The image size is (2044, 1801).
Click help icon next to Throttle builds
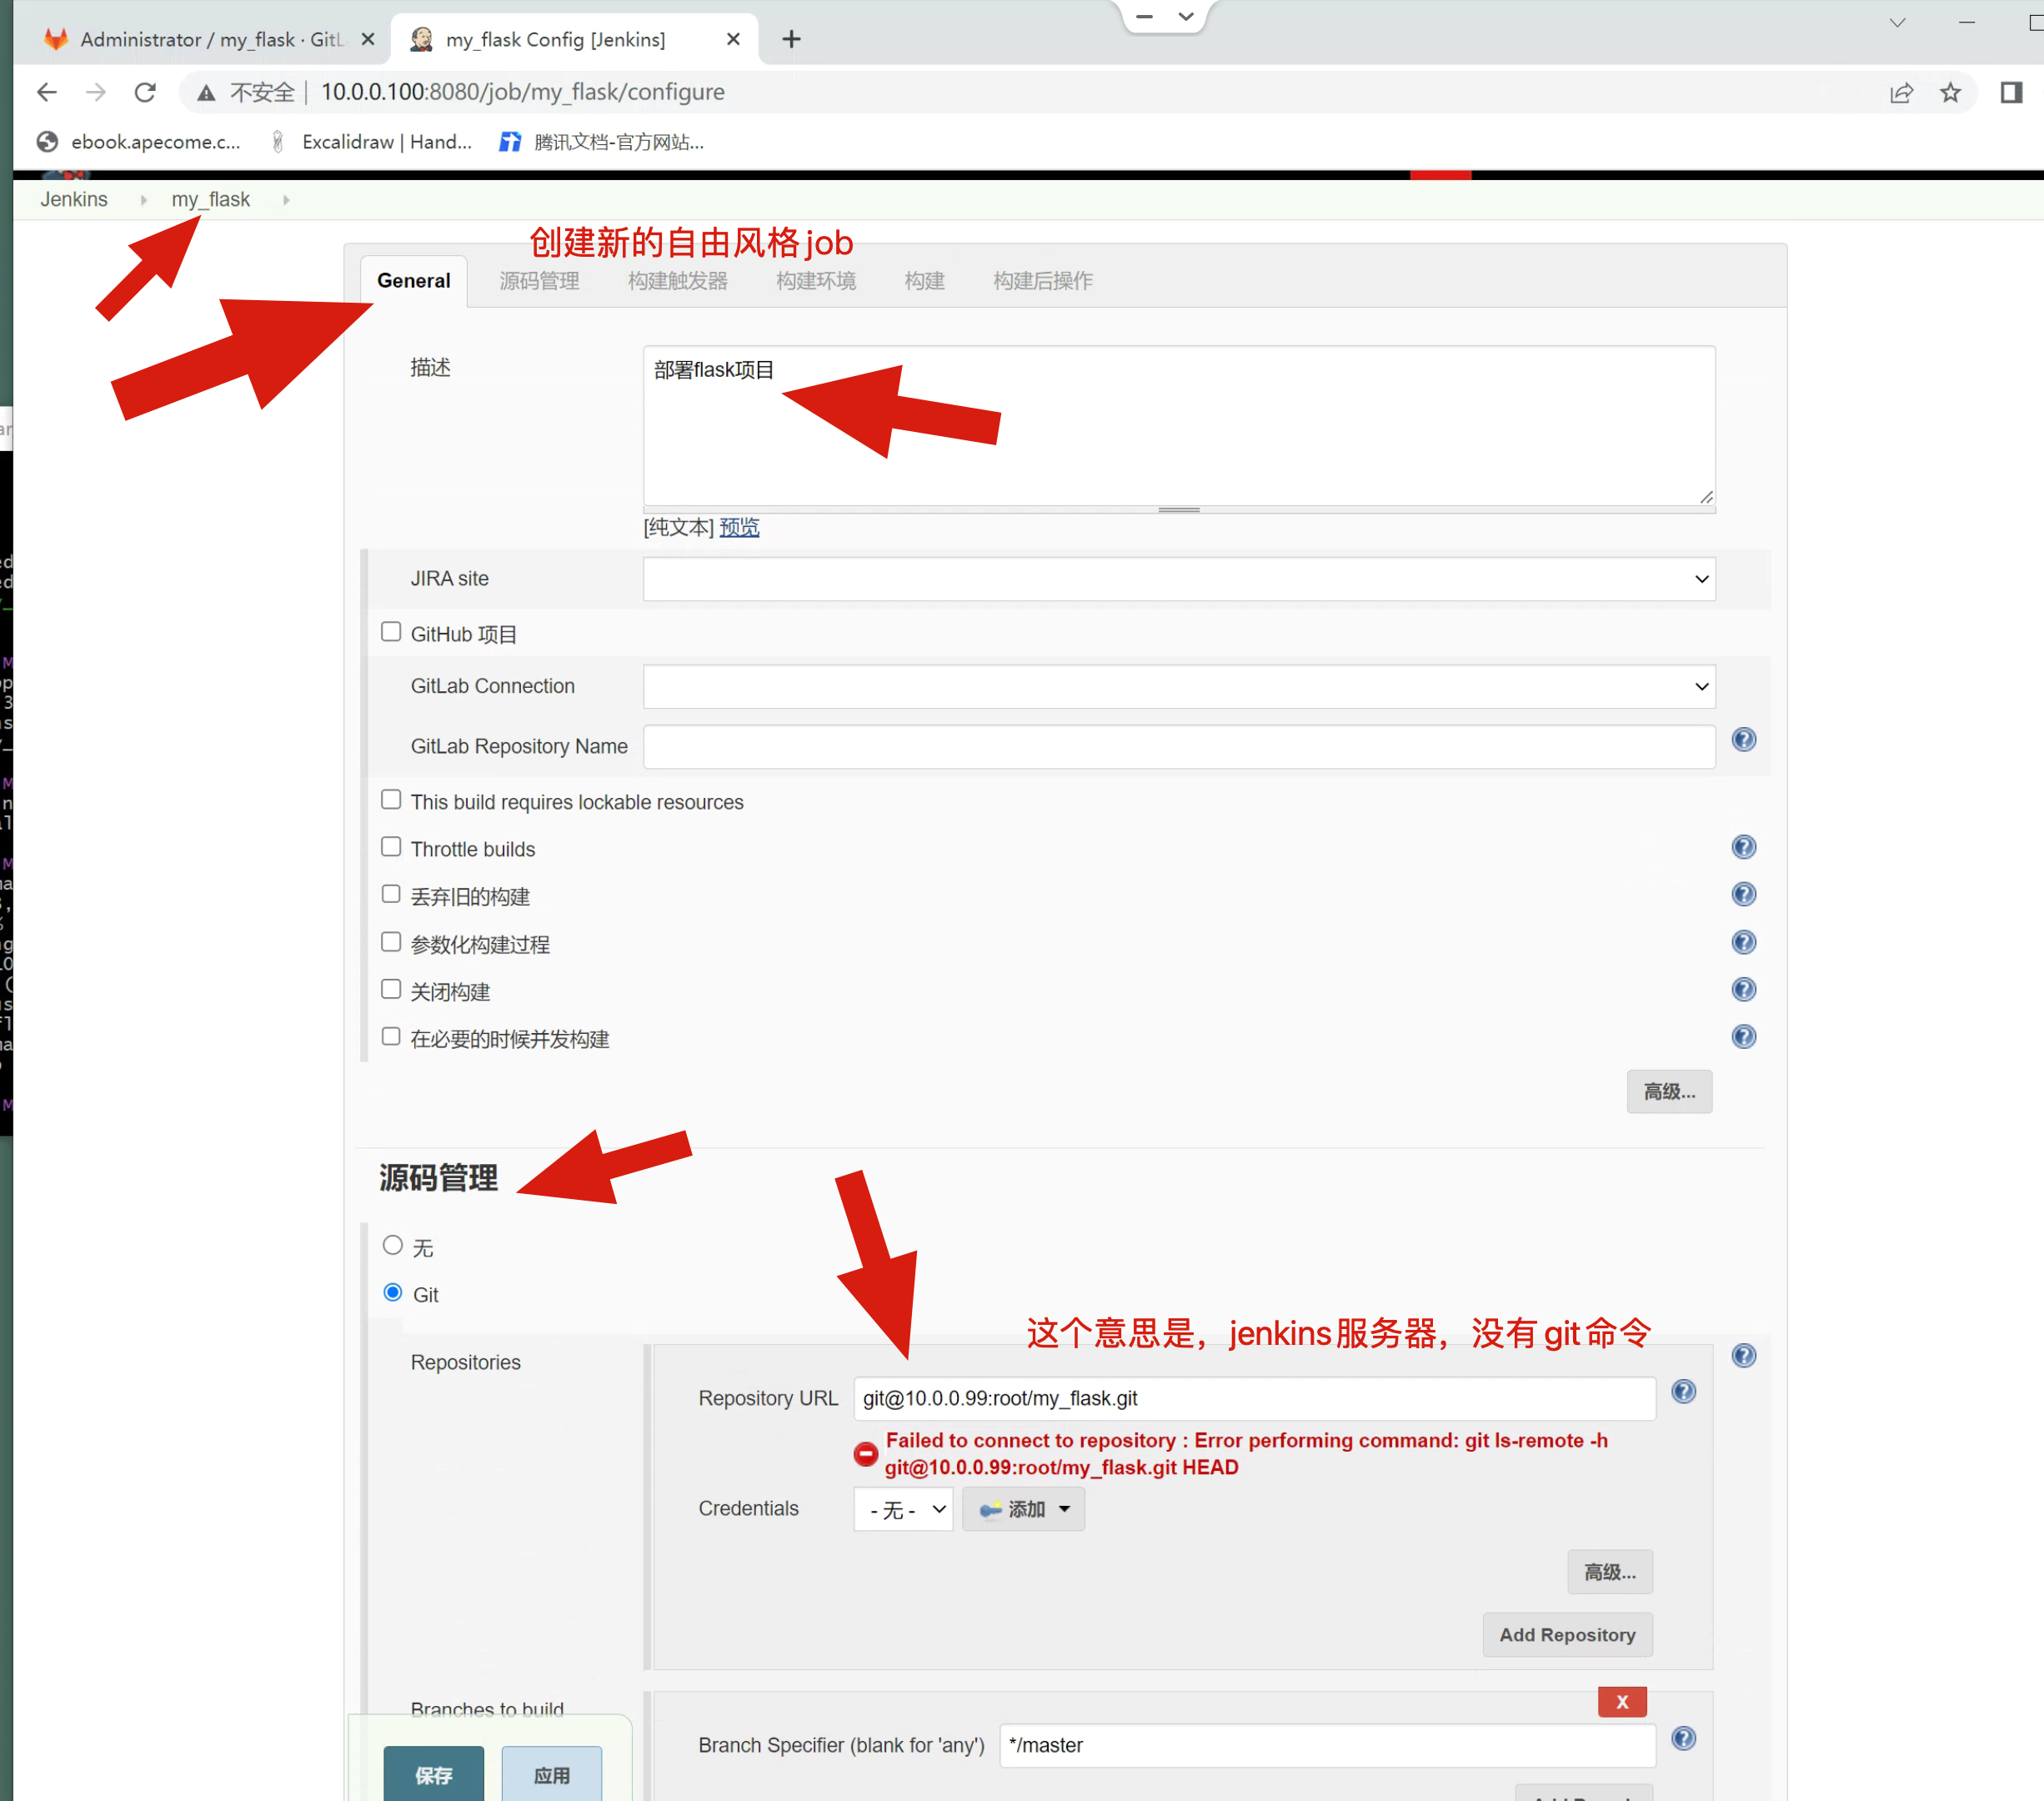coord(1743,847)
